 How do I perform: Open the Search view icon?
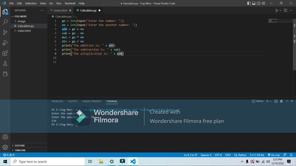(x=5, y=22)
